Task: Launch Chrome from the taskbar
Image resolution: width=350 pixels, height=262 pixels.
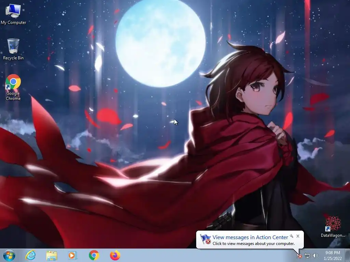Action: click(94, 255)
